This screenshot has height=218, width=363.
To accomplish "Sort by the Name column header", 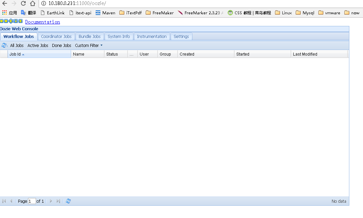I will 88,54.
